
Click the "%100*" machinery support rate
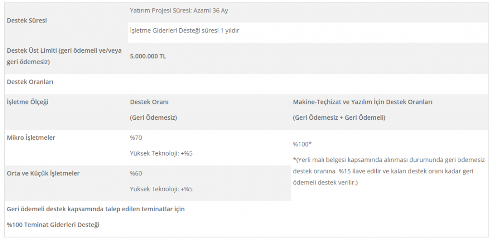302,144
